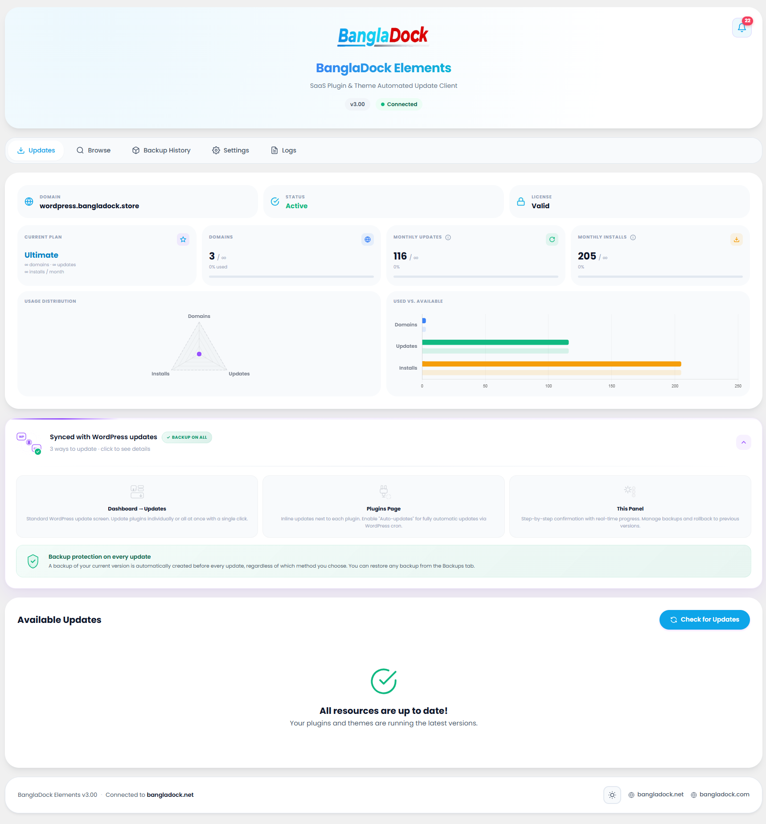766x824 pixels.
Task: Open the bangladock.net footer link
Action: coord(656,795)
